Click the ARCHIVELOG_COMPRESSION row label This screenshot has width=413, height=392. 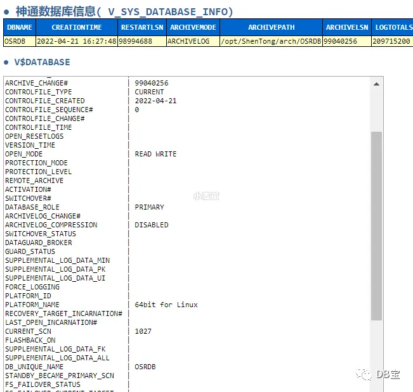click(x=51, y=225)
